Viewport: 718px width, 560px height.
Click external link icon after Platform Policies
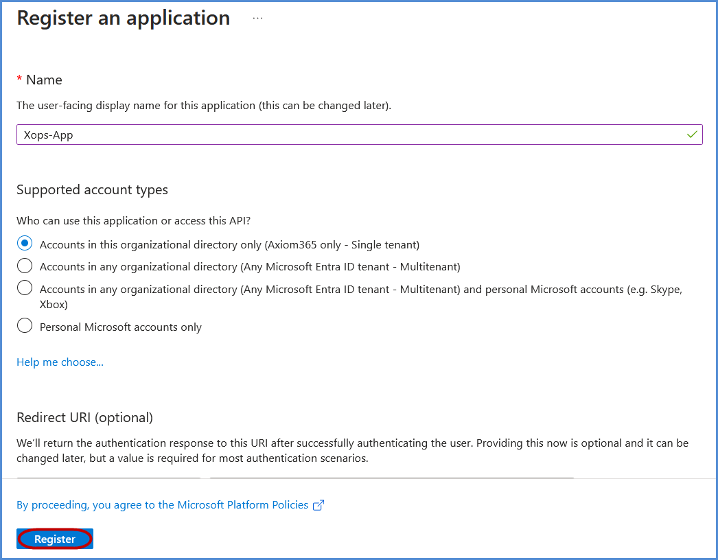pos(319,505)
